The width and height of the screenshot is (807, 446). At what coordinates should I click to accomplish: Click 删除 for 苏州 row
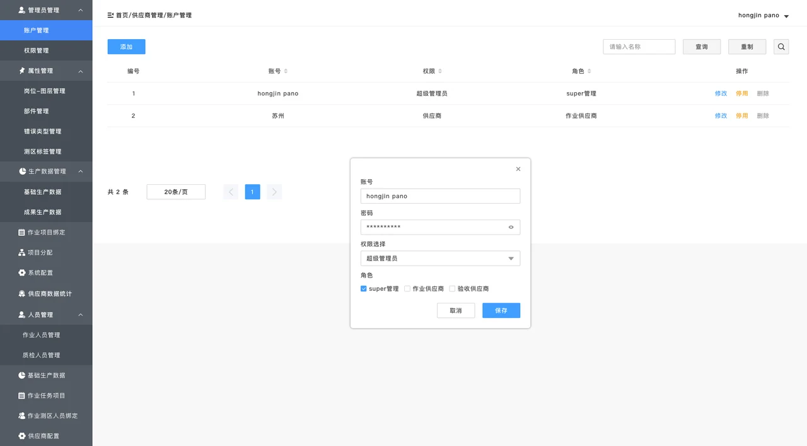point(763,115)
